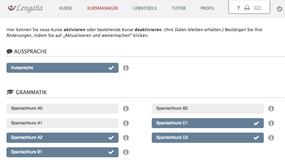Viewport: 285px width, 163px height.
Task: Click the Lengalia logo
Action: [25, 8]
